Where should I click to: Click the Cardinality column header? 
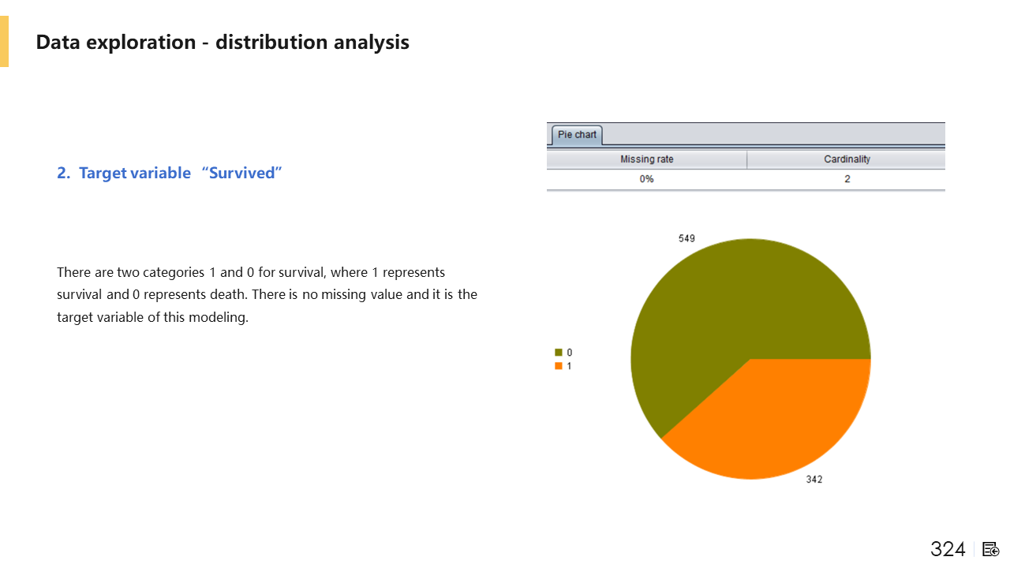pyautogui.click(x=847, y=159)
